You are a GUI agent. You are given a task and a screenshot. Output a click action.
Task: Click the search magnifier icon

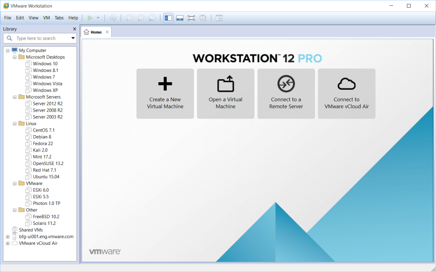point(9,38)
